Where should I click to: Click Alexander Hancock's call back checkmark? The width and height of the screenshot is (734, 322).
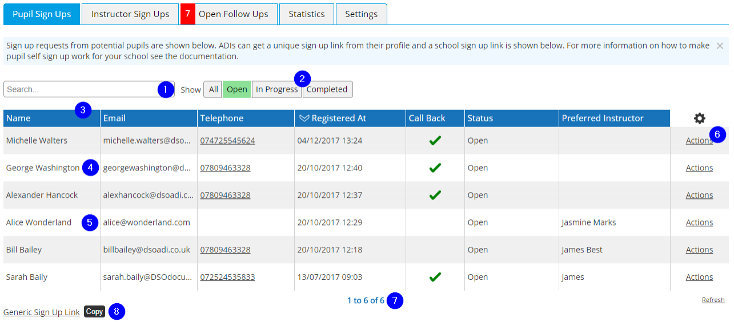435,195
